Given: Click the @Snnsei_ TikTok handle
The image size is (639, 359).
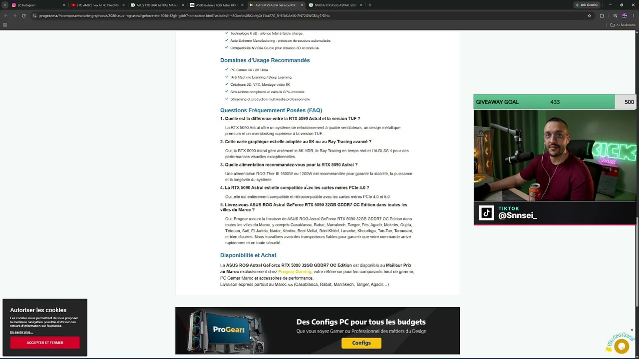Looking at the screenshot, I should click(x=518, y=216).
